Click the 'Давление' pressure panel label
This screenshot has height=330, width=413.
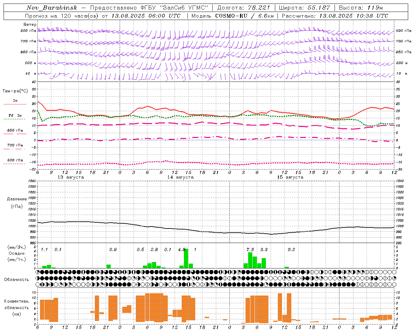[17, 199]
